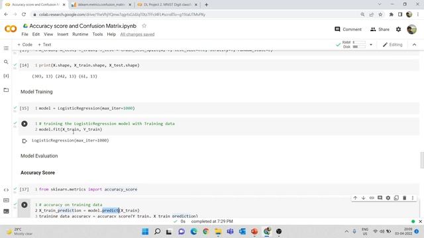424x238 pixels.
Task: Open the Editing mode dropdown
Action: pyautogui.click(x=392, y=44)
